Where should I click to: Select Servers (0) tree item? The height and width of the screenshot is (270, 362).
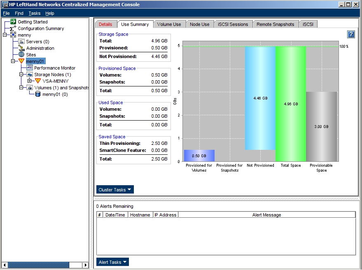37,42
